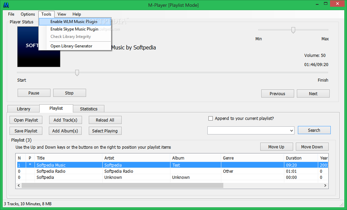
Task: Click the Move Down button
Action: pyautogui.click(x=312, y=147)
